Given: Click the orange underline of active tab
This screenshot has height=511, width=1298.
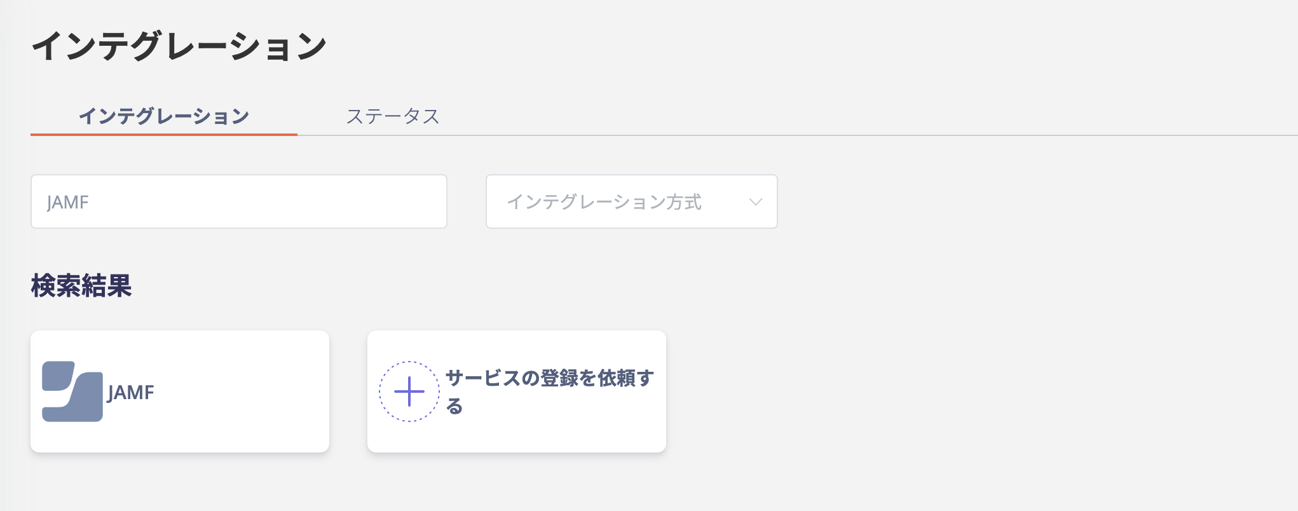Looking at the screenshot, I should tap(164, 135).
